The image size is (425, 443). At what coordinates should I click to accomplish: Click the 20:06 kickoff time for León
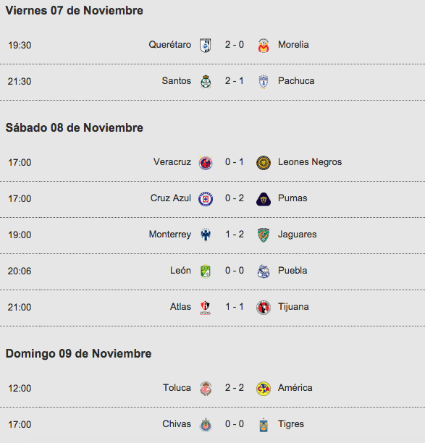coord(20,271)
